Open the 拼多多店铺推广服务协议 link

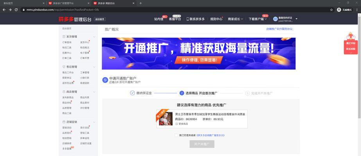pos(211,135)
